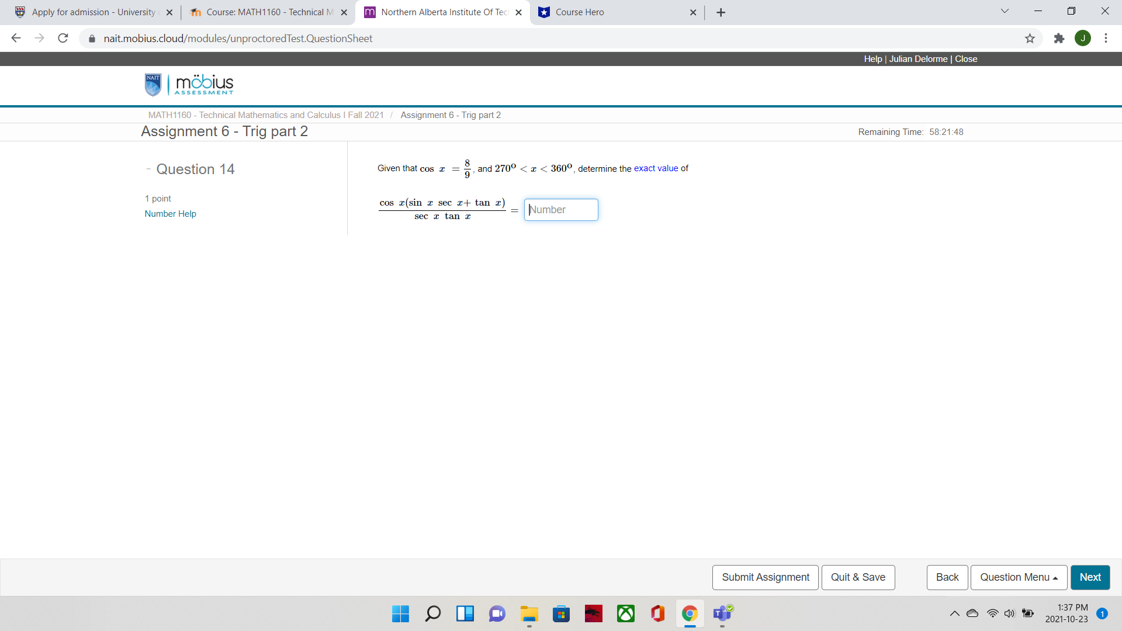Click the Next button
Viewport: 1122px width, 631px height.
point(1090,577)
